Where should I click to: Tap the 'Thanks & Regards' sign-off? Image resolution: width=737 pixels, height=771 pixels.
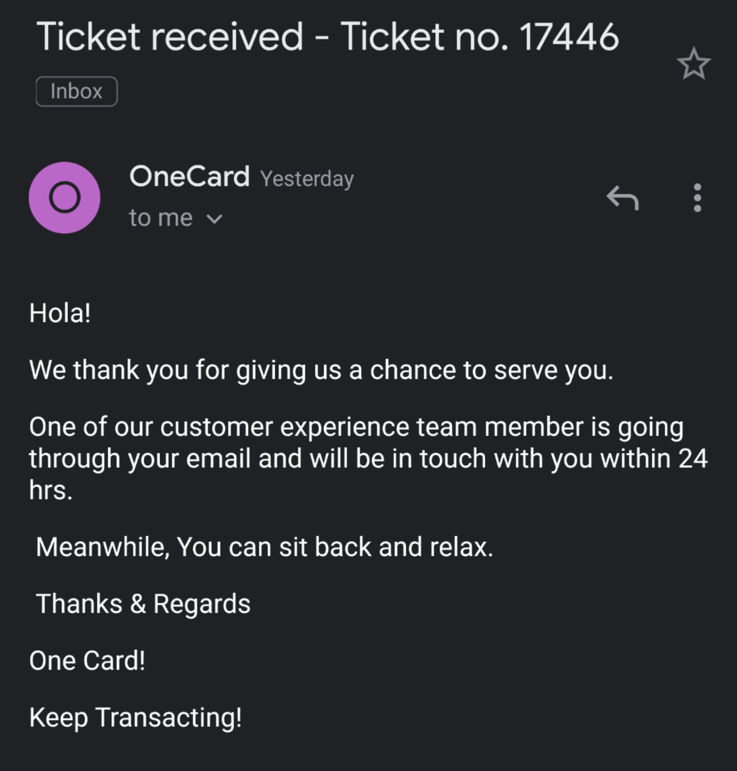click(x=143, y=603)
